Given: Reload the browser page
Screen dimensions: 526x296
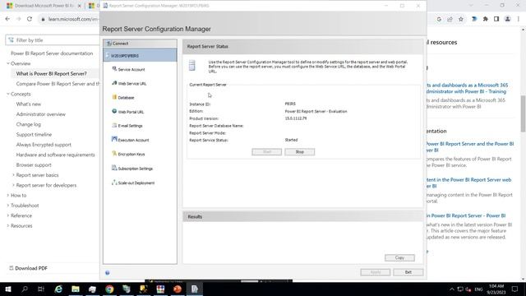Looking at the screenshot, I should click(30, 19).
